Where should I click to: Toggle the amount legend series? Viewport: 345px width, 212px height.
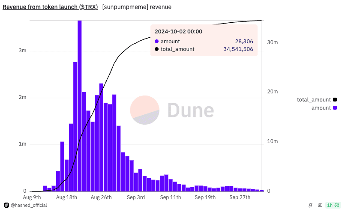(324, 108)
